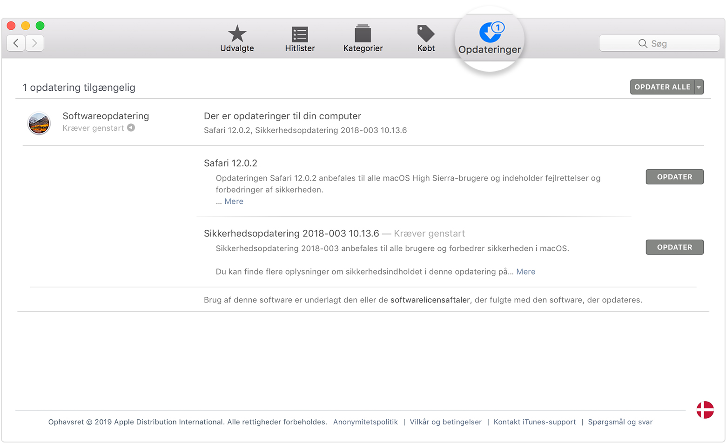Open the Kategorier tab
The image size is (726, 443).
[363, 38]
